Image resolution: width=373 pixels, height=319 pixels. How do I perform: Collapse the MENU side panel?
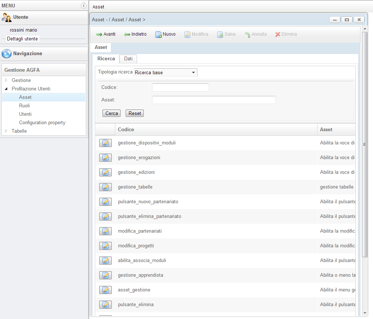(x=84, y=6)
